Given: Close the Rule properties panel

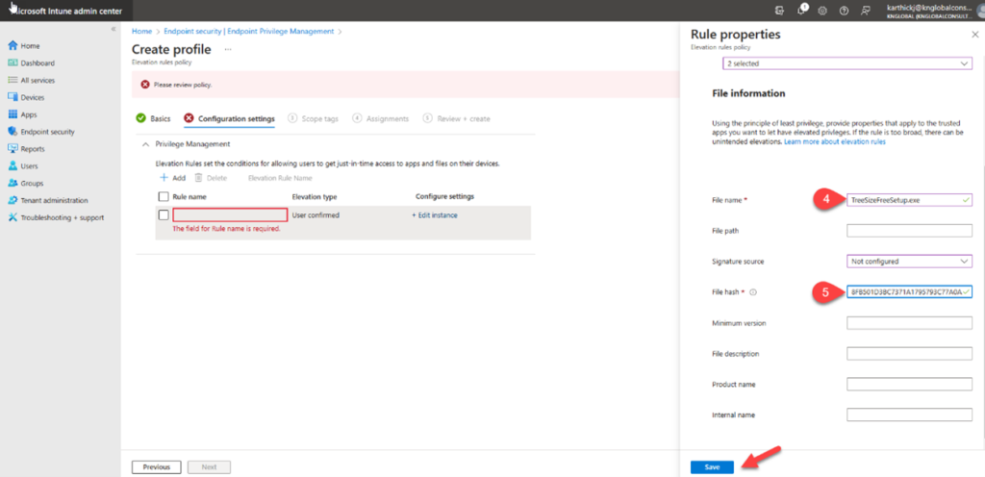Looking at the screenshot, I should (974, 36).
